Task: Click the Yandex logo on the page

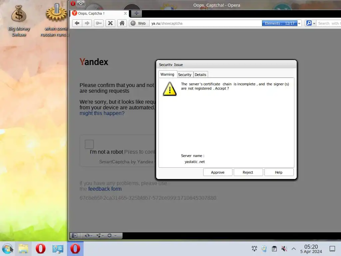Action: 94,62
